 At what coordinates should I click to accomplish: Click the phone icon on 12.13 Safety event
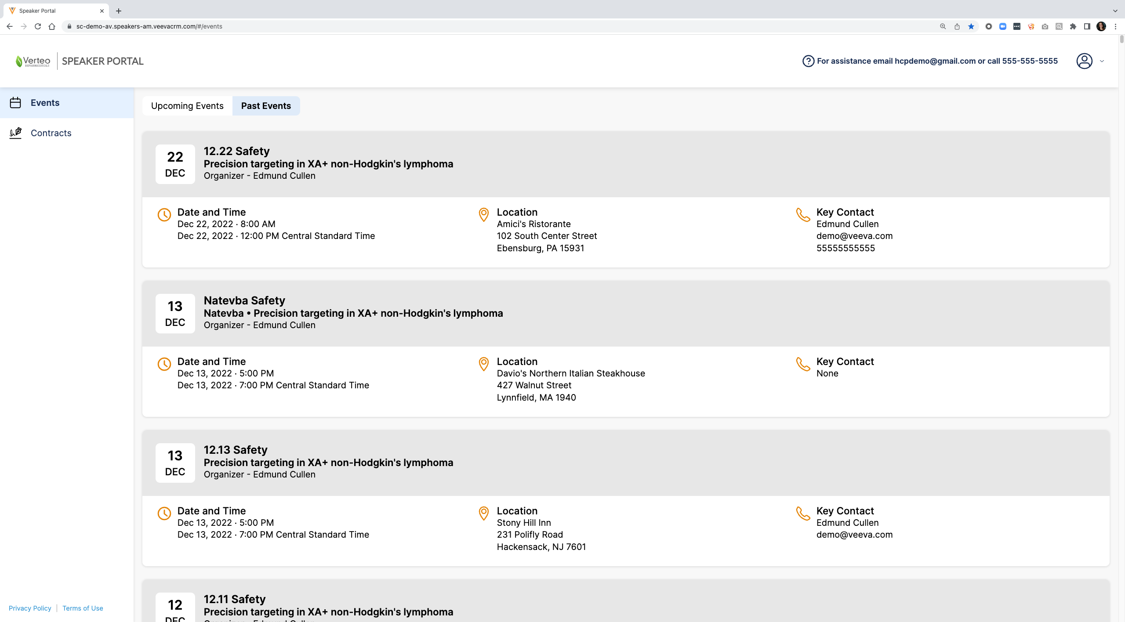tap(803, 514)
